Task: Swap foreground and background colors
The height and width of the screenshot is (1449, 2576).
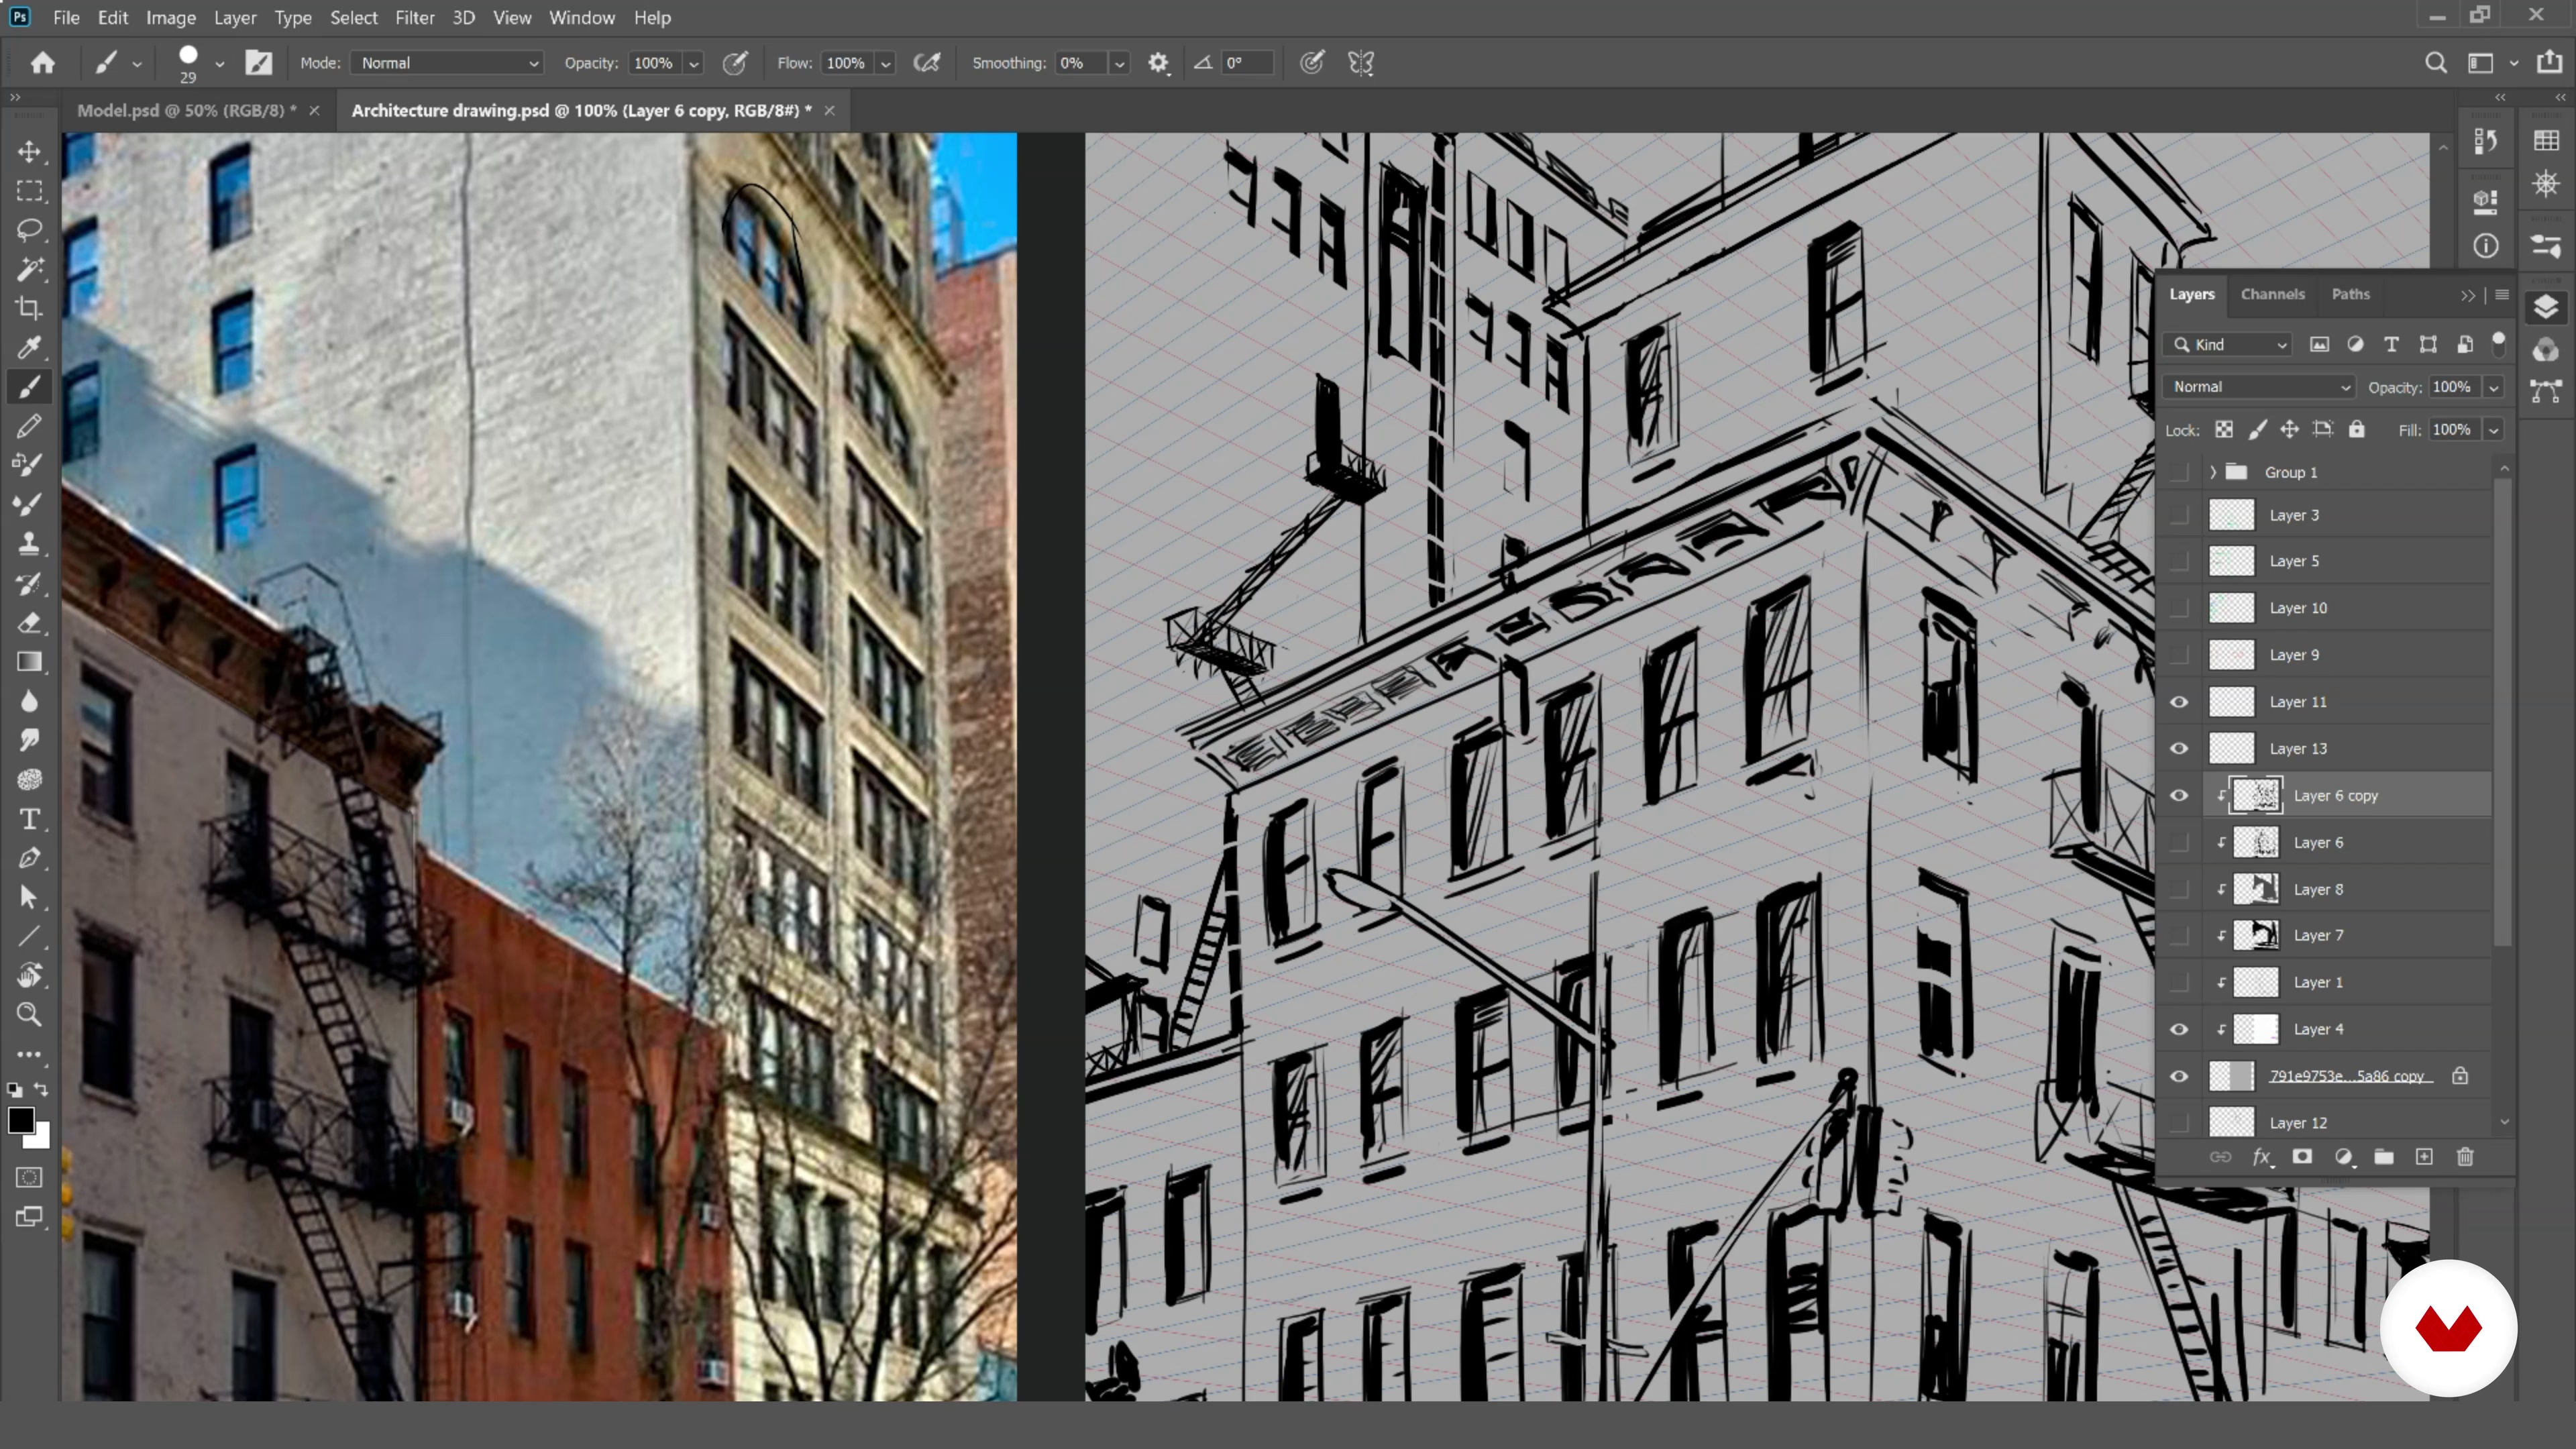Action: (42, 1089)
